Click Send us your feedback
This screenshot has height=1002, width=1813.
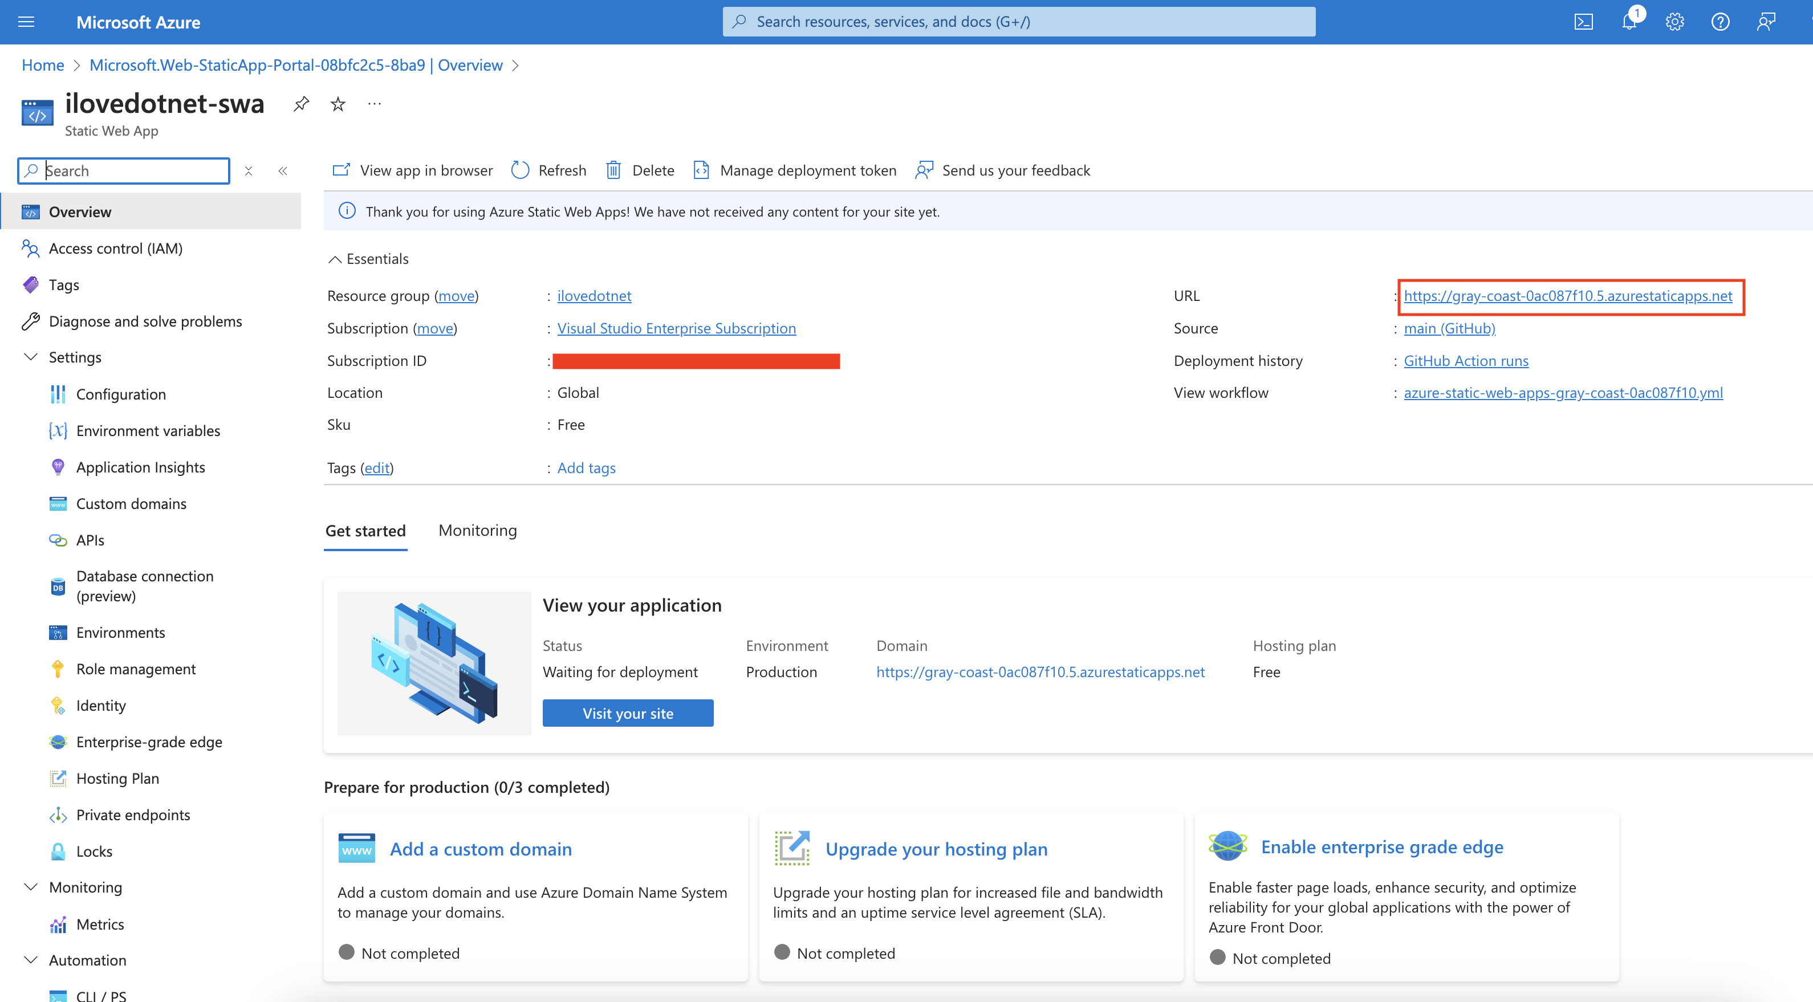[1003, 170]
